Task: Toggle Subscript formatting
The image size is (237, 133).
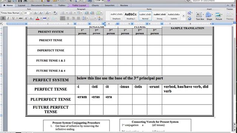Action: [x=31, y=18]
